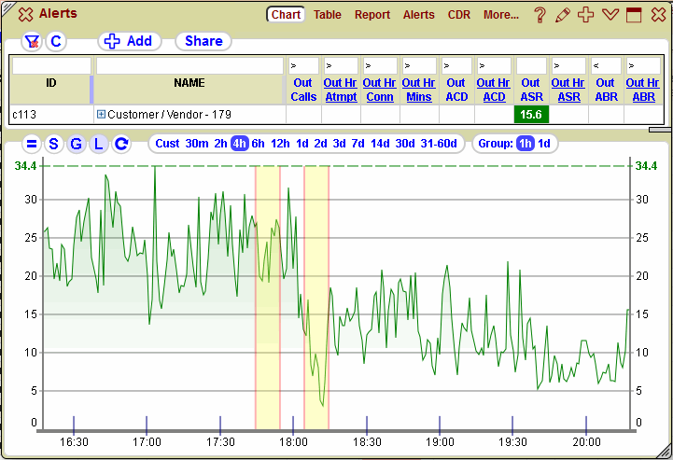673x460 pixels.
Task: Set Group to 1h
Action: (x=526, y=144)
